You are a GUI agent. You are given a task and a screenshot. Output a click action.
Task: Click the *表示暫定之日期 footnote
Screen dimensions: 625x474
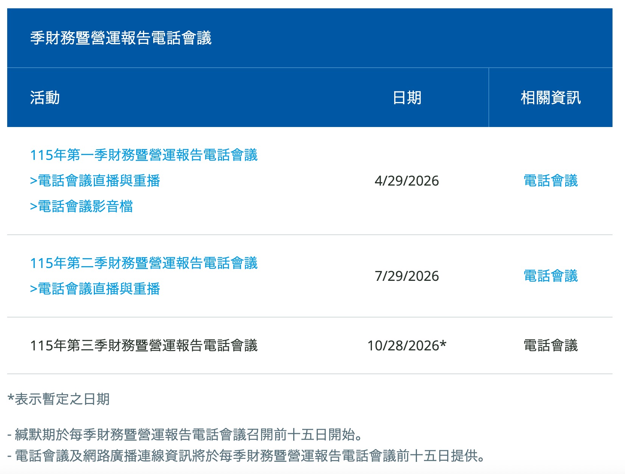tap(59, 399)
